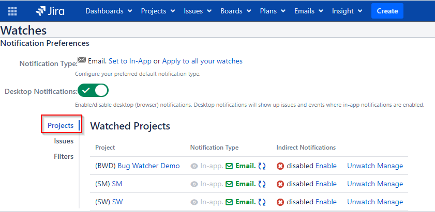Screen dimensions: 435x212
Task: Open the Insight dropdown menu
Action: pos(347,11)
